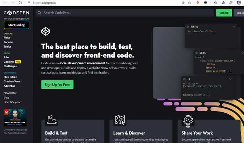244x143 pixels.
Task: Open the browser Collections icon
Action: point(223,3)
